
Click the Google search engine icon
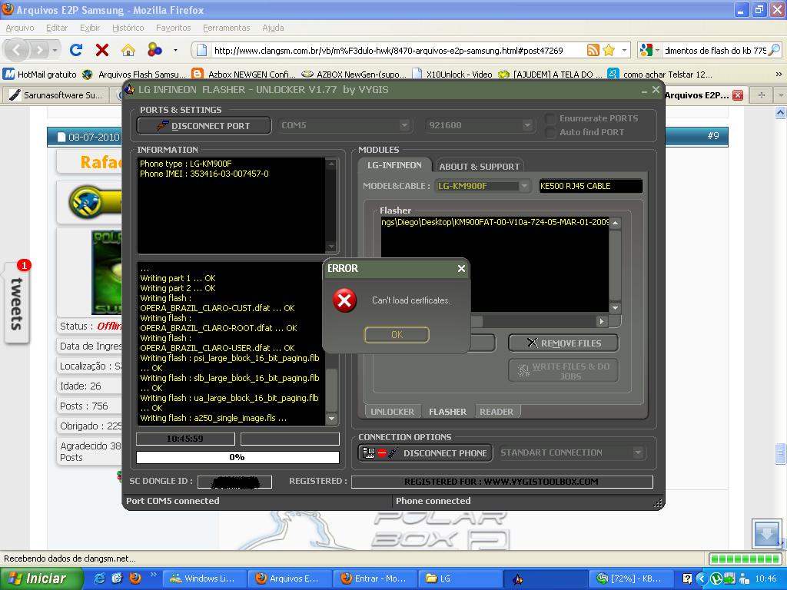coord(646,50)
